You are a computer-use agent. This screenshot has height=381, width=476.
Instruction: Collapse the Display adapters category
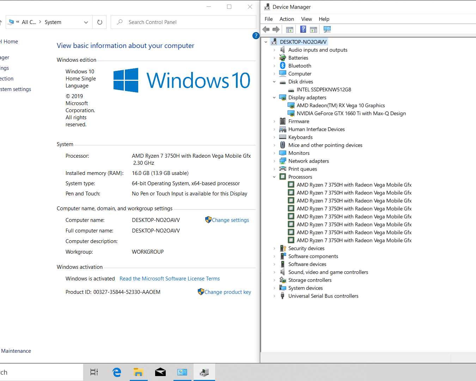click(x=274, y=97)
